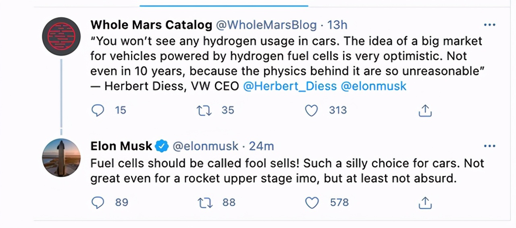Open the @elonmusk mention in the quote tweet
Image resolution: width=516 pixels, height=228 pixels.
click(373, 86)
